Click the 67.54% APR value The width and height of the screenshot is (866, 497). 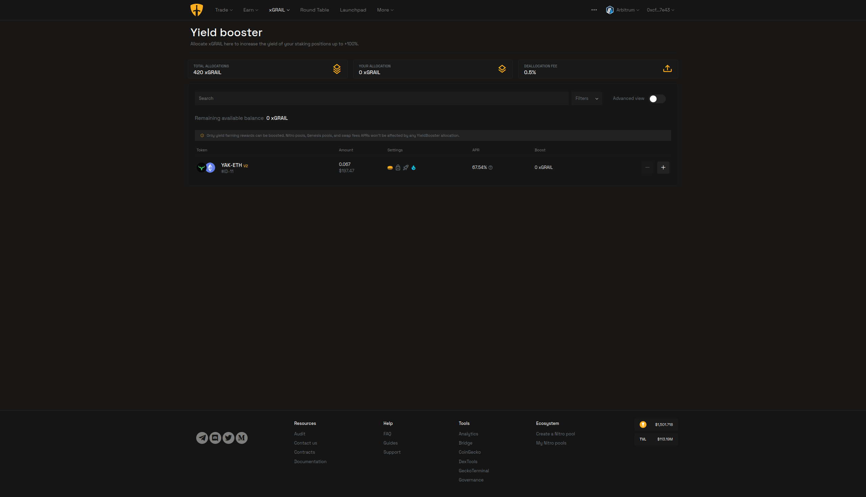click(479, 168)
